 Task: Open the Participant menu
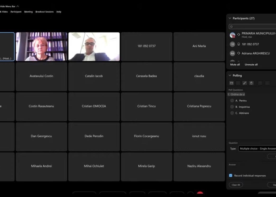coord(16,12)
